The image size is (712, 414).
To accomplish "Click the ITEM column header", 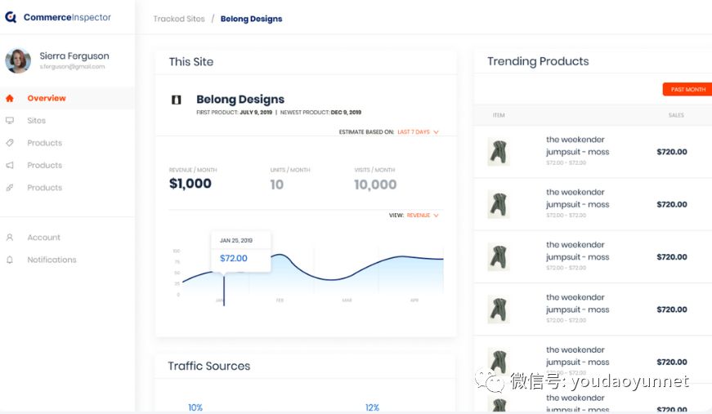I will tap(499, 115).
